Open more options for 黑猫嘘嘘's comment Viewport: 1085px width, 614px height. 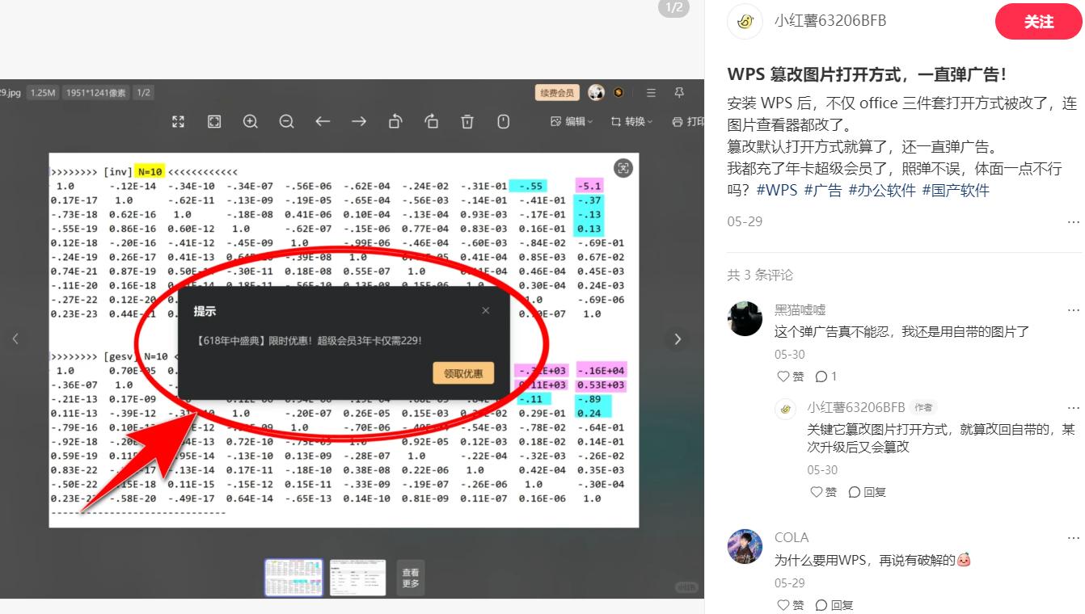(x=1073, y=310)
